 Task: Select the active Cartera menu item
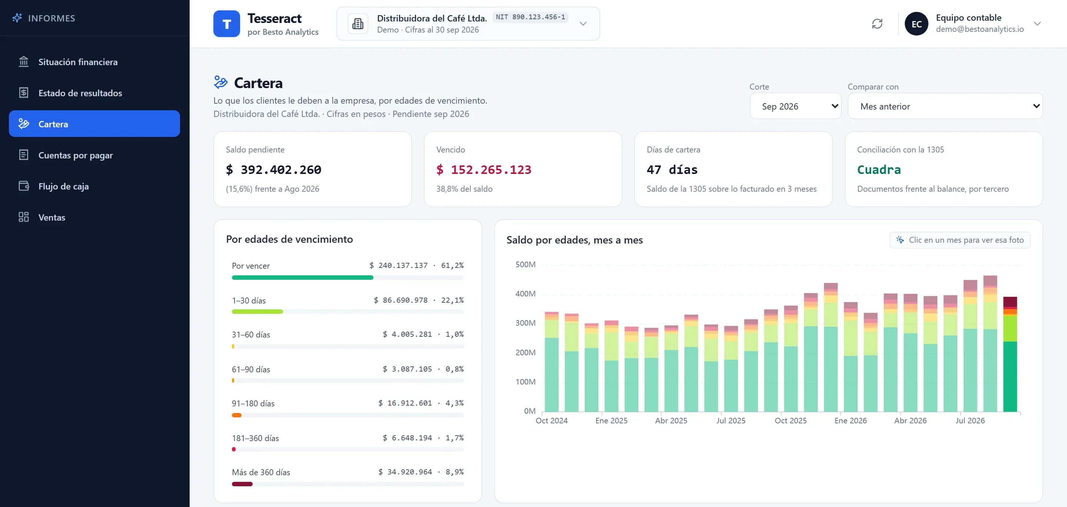94,124
